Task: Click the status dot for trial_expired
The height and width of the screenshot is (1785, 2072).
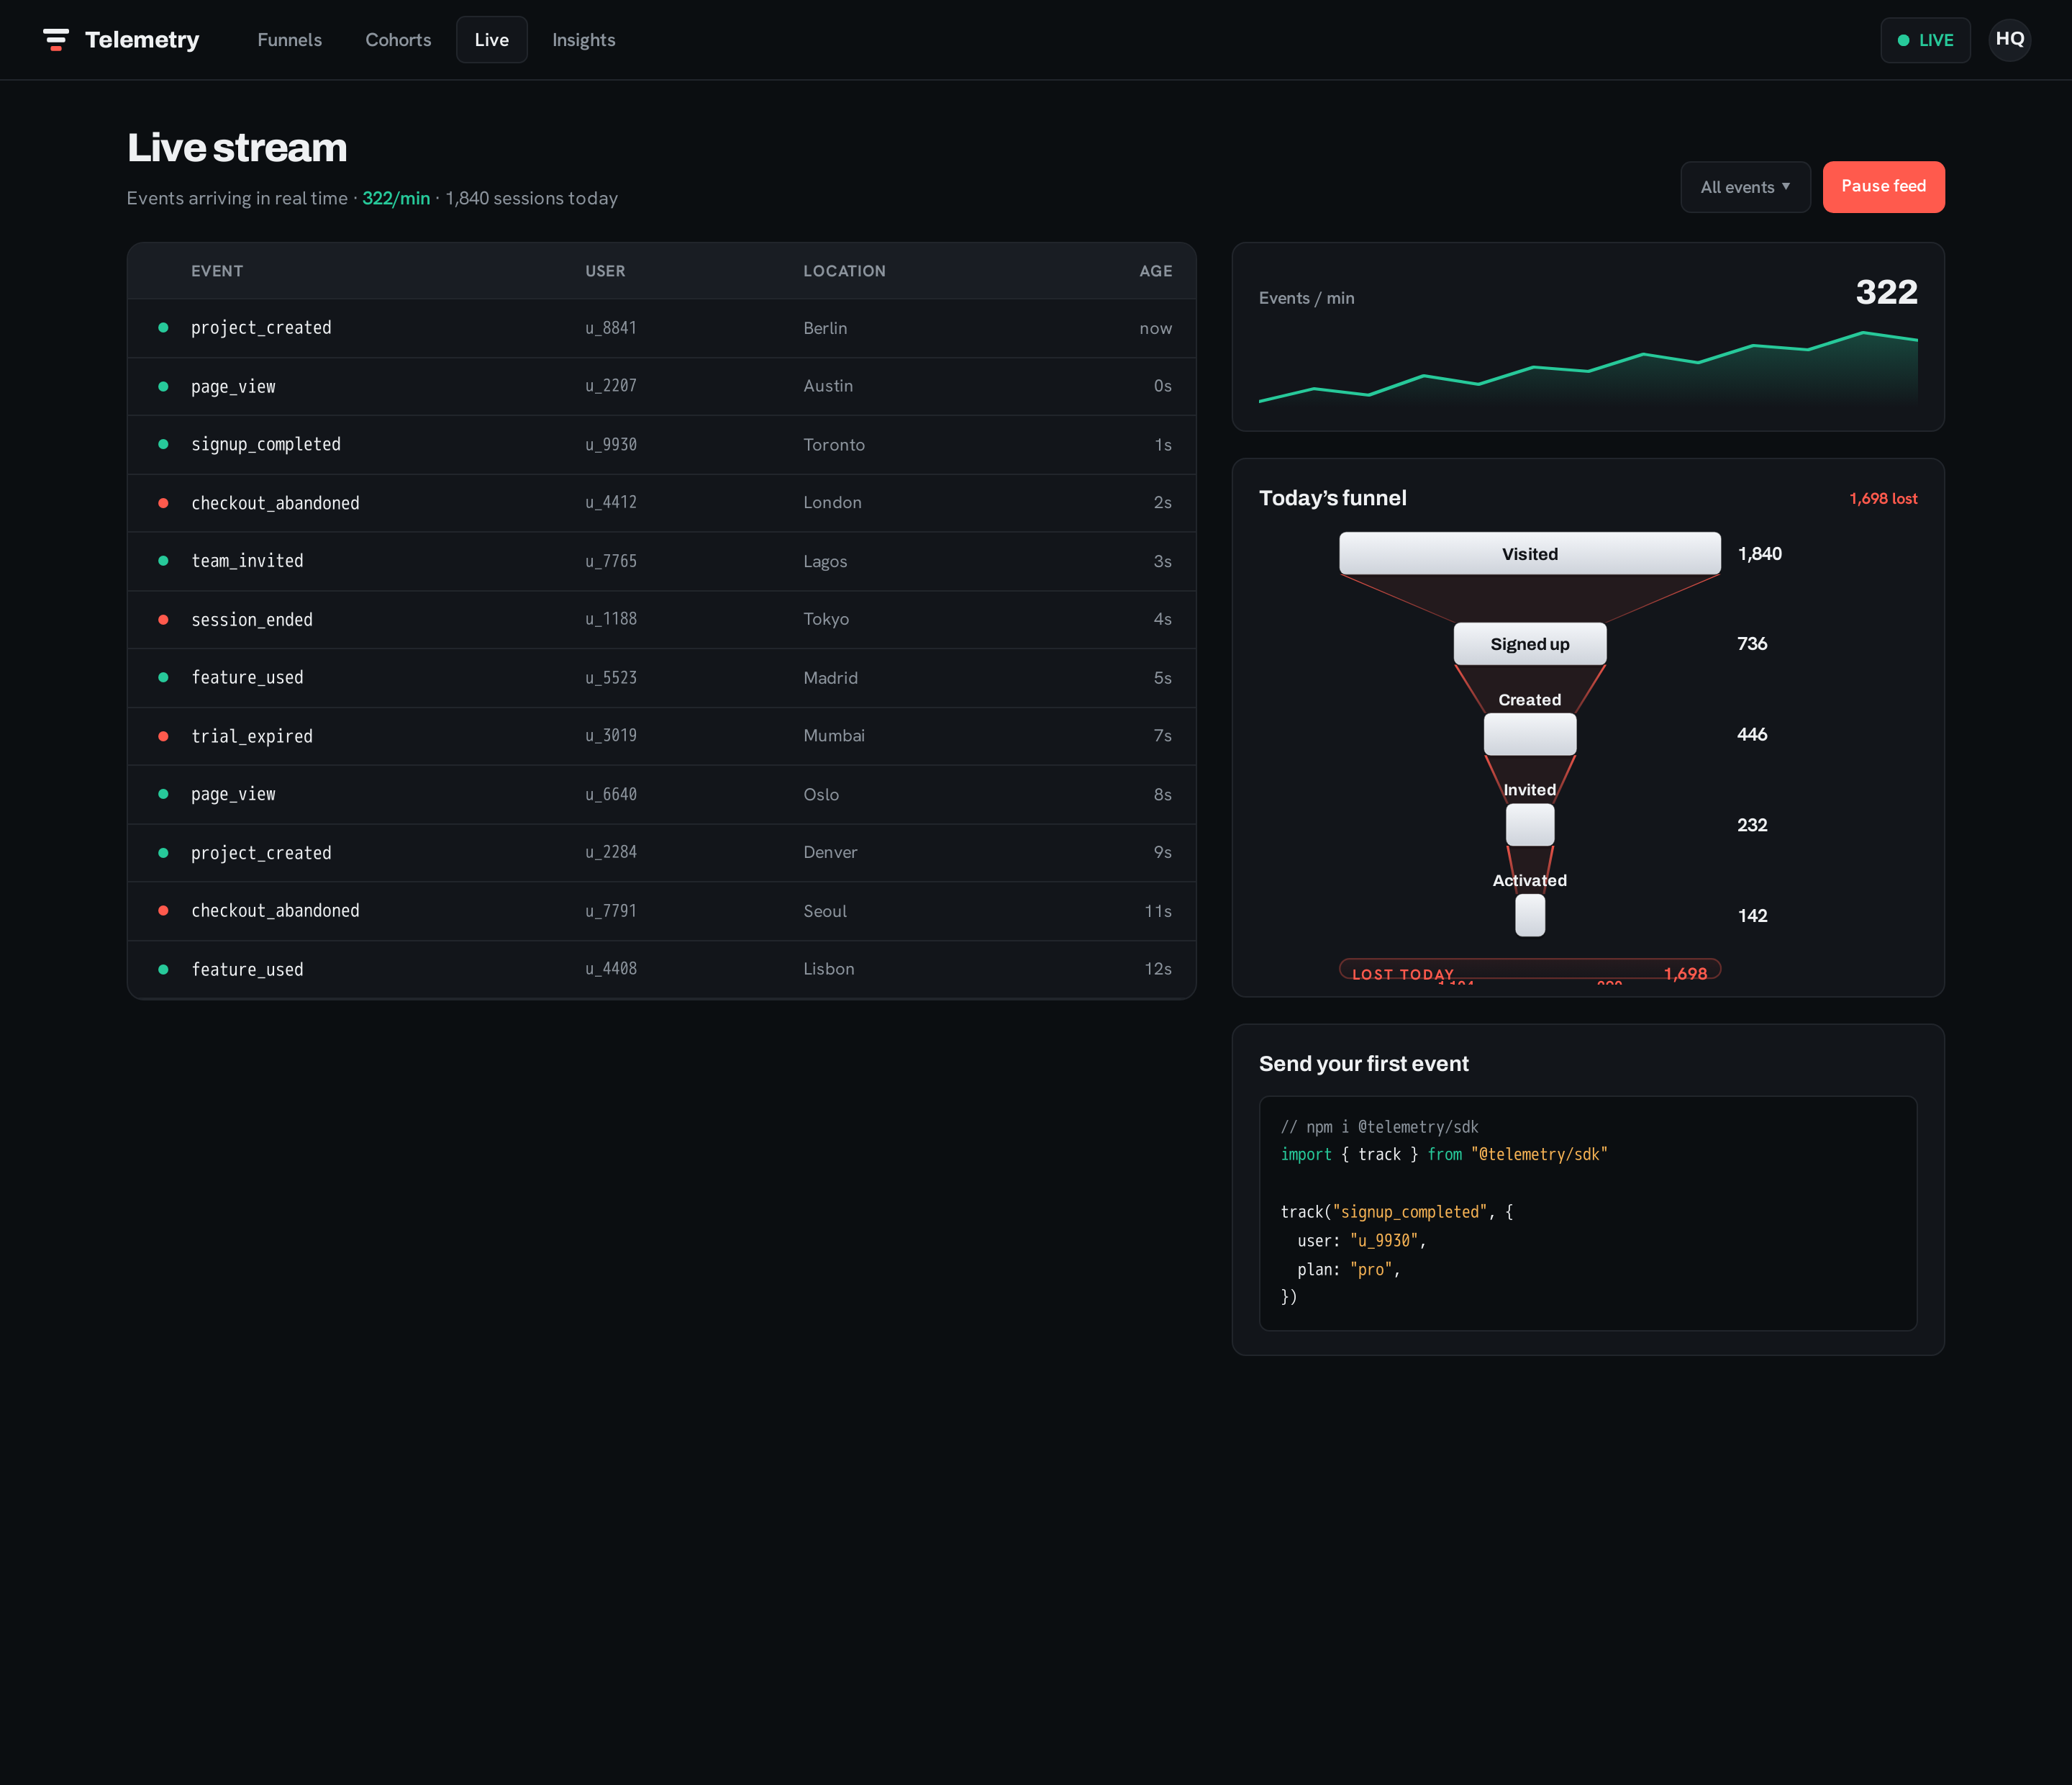Action: [x=163, y=736]
